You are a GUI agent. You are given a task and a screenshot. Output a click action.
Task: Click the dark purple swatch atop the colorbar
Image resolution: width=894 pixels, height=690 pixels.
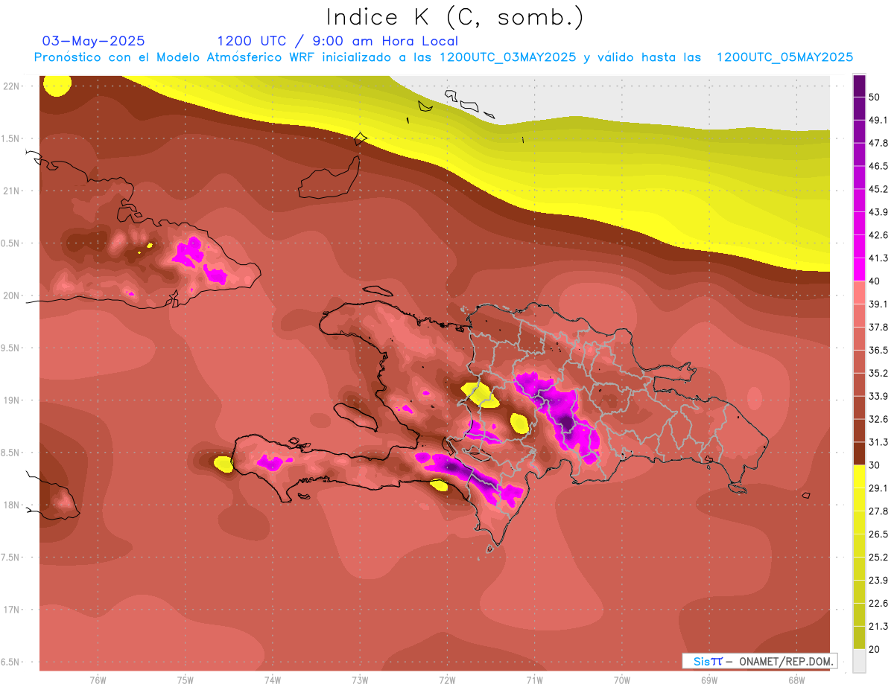[x=859, y=86]
